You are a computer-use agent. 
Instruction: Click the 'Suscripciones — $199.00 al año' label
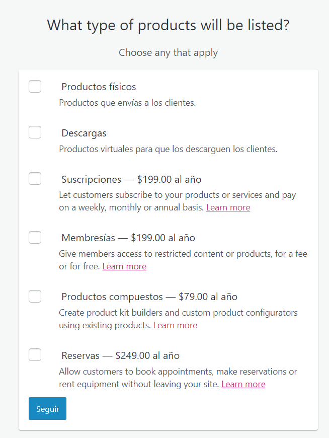131,179
